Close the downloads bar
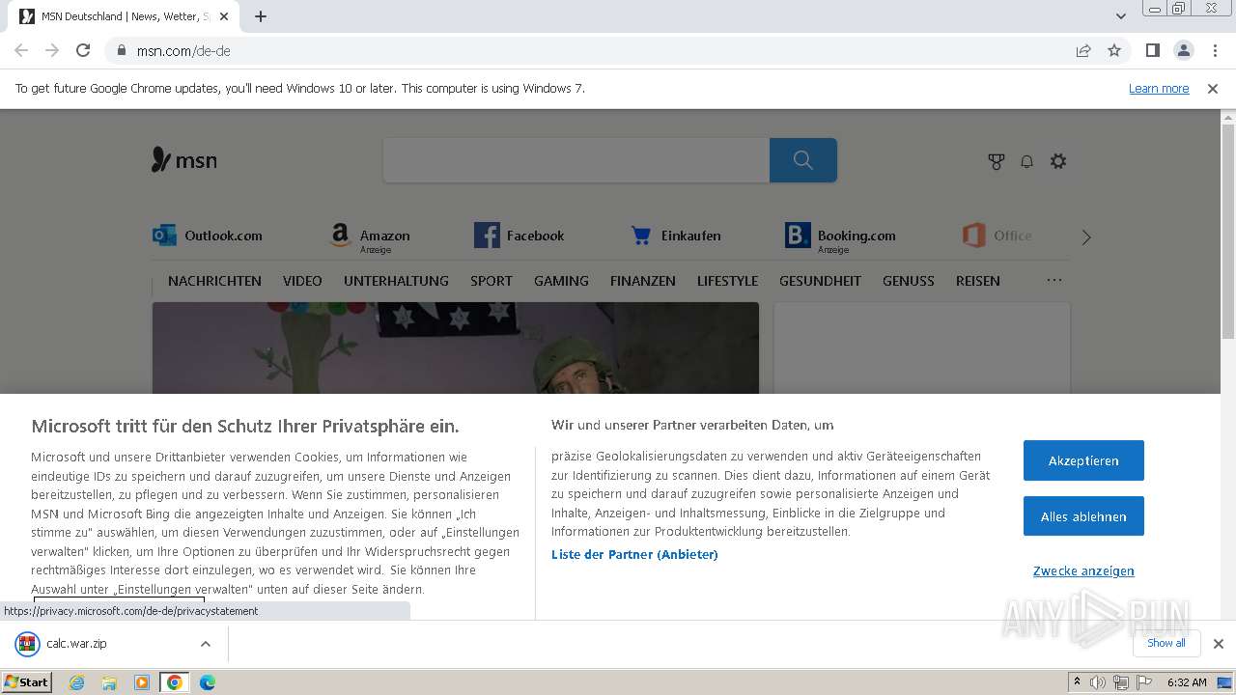This screenshot has height=695, width=1236. (1218, 644)
